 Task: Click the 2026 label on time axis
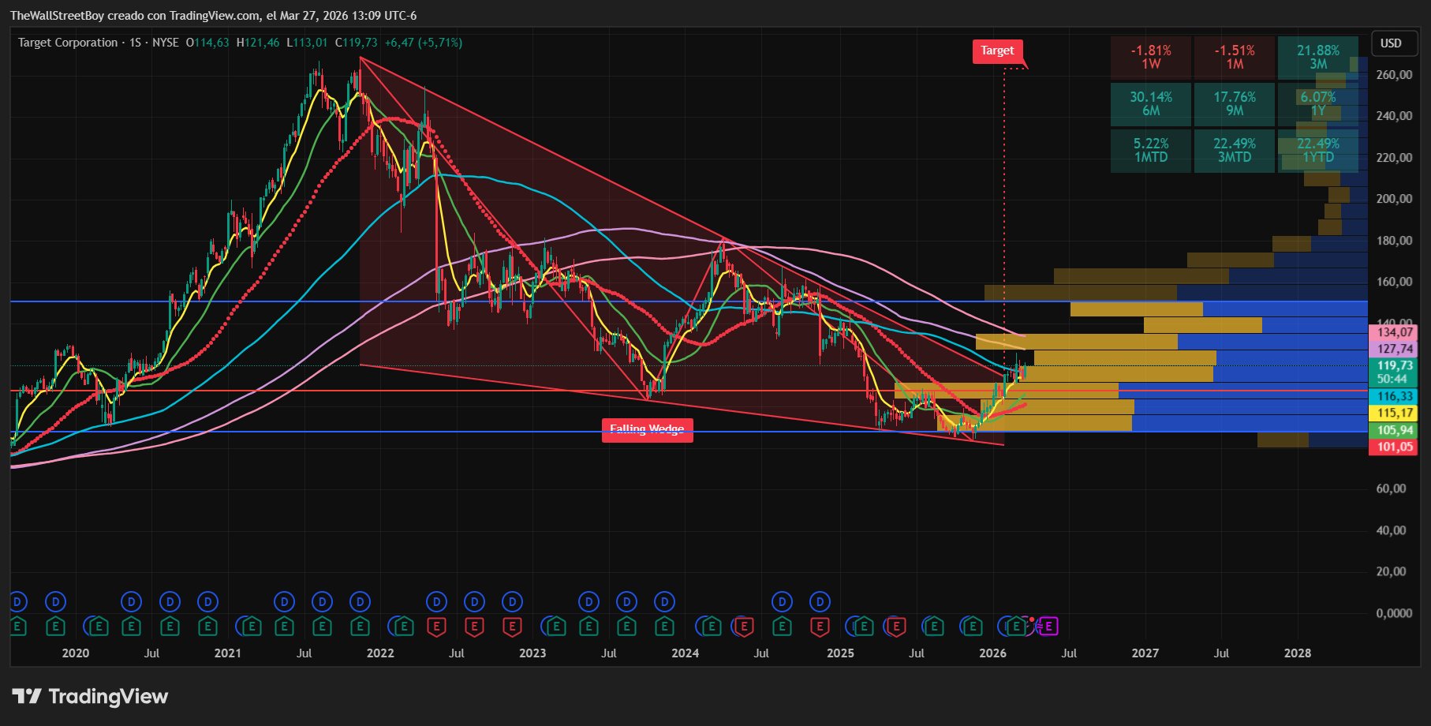(992, 653)
